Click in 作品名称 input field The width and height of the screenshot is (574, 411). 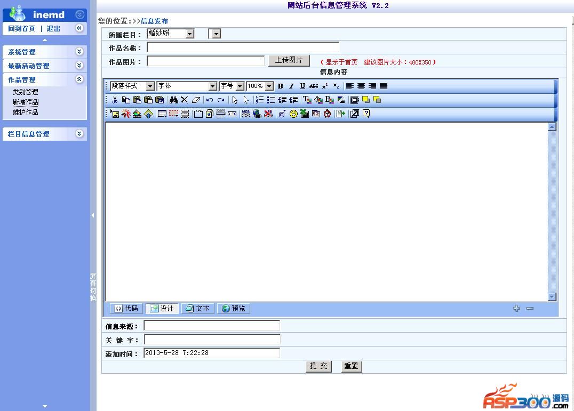tap(243, 47)
